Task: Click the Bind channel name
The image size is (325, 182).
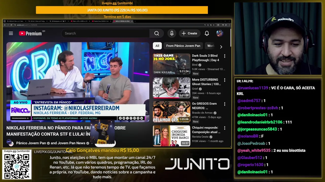Action: tap(195, 65)
